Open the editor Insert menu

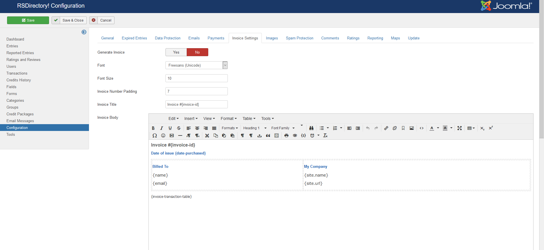point(191,118)
